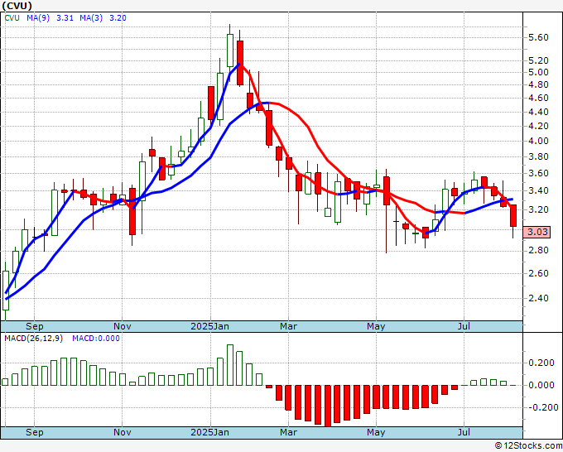
Task: Click the Mar label under the MACD panel
Action: point(289,433)
